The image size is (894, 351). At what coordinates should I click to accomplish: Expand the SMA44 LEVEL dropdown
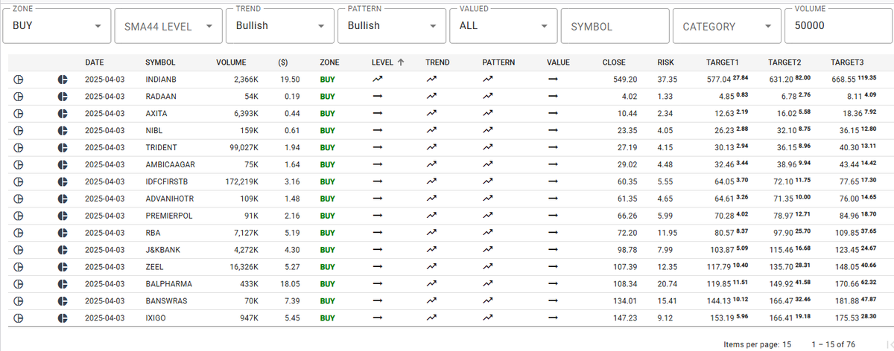point(168,26)
